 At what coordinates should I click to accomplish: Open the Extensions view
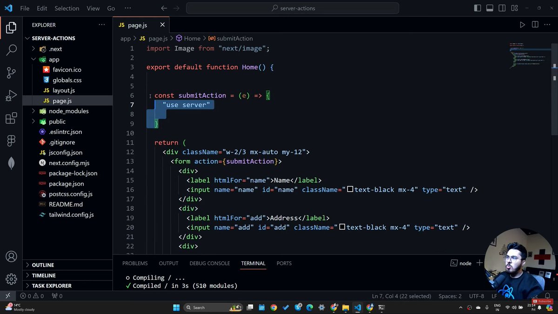[11, 118]
